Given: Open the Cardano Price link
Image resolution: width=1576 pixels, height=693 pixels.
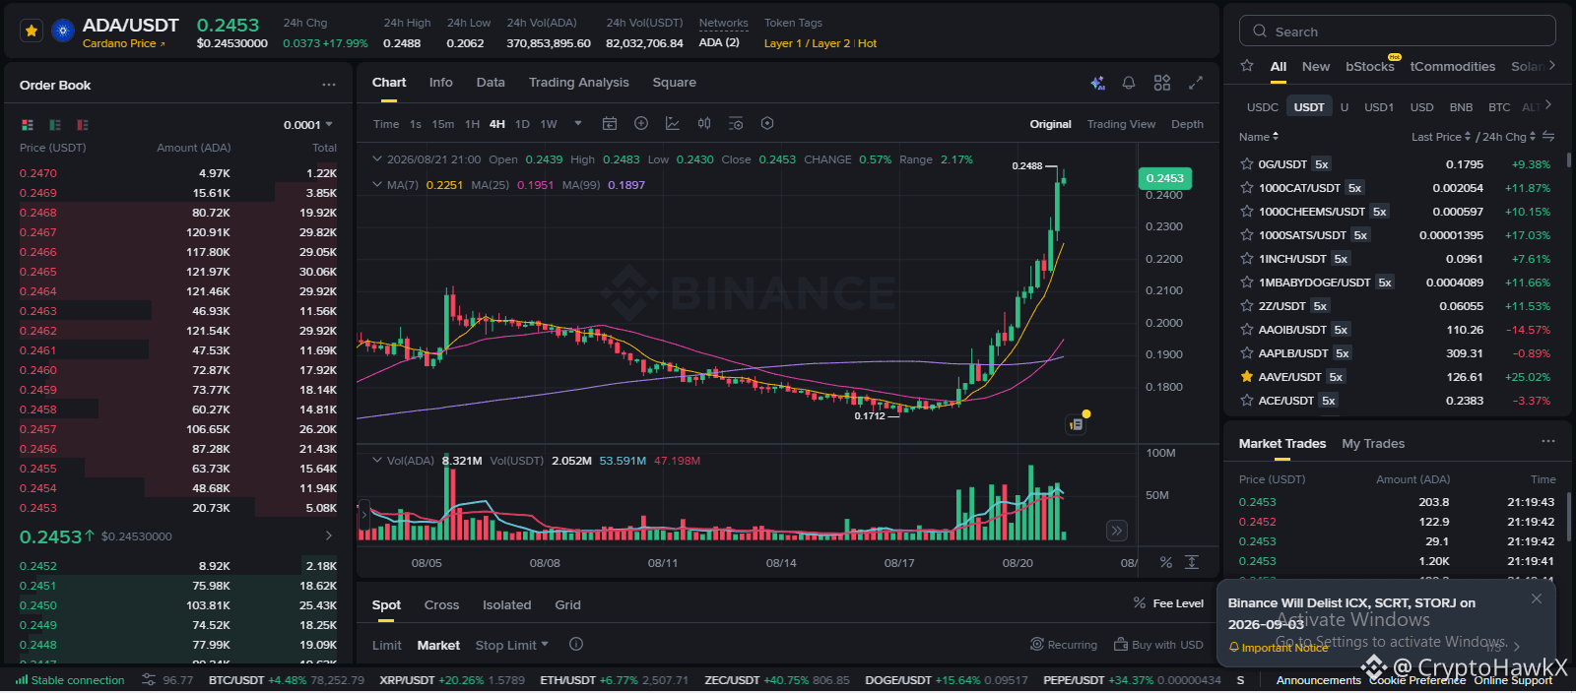Looking at the screenshot, I should pos(124,43).
